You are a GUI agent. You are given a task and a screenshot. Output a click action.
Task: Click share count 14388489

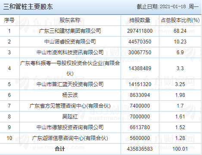pos(140,68)
